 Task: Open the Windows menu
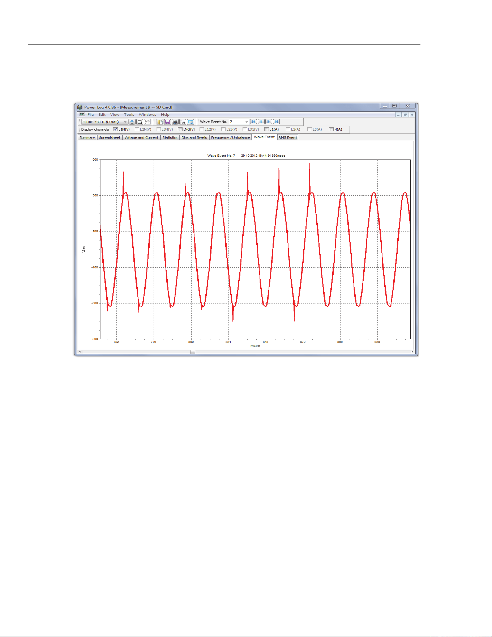click(147, 114)
